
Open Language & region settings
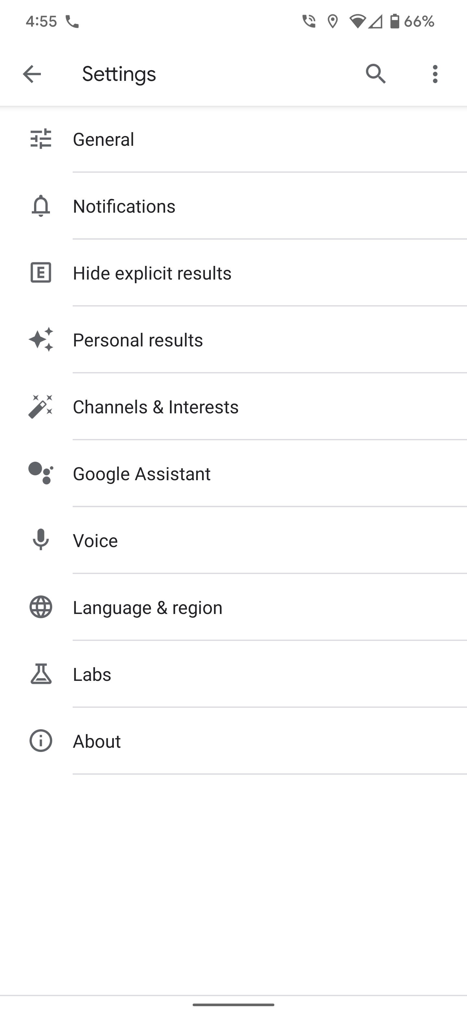[x=148, y=607]
